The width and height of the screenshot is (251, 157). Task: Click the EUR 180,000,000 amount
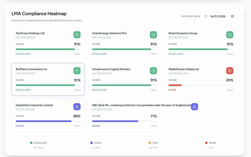click(x=178, y=37)
